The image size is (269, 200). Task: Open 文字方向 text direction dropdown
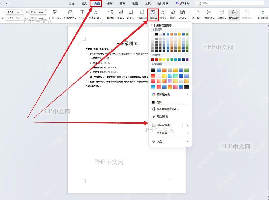click(95, 15)
